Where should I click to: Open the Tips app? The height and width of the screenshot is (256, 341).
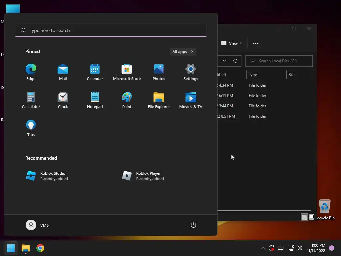tap(31, 128)
